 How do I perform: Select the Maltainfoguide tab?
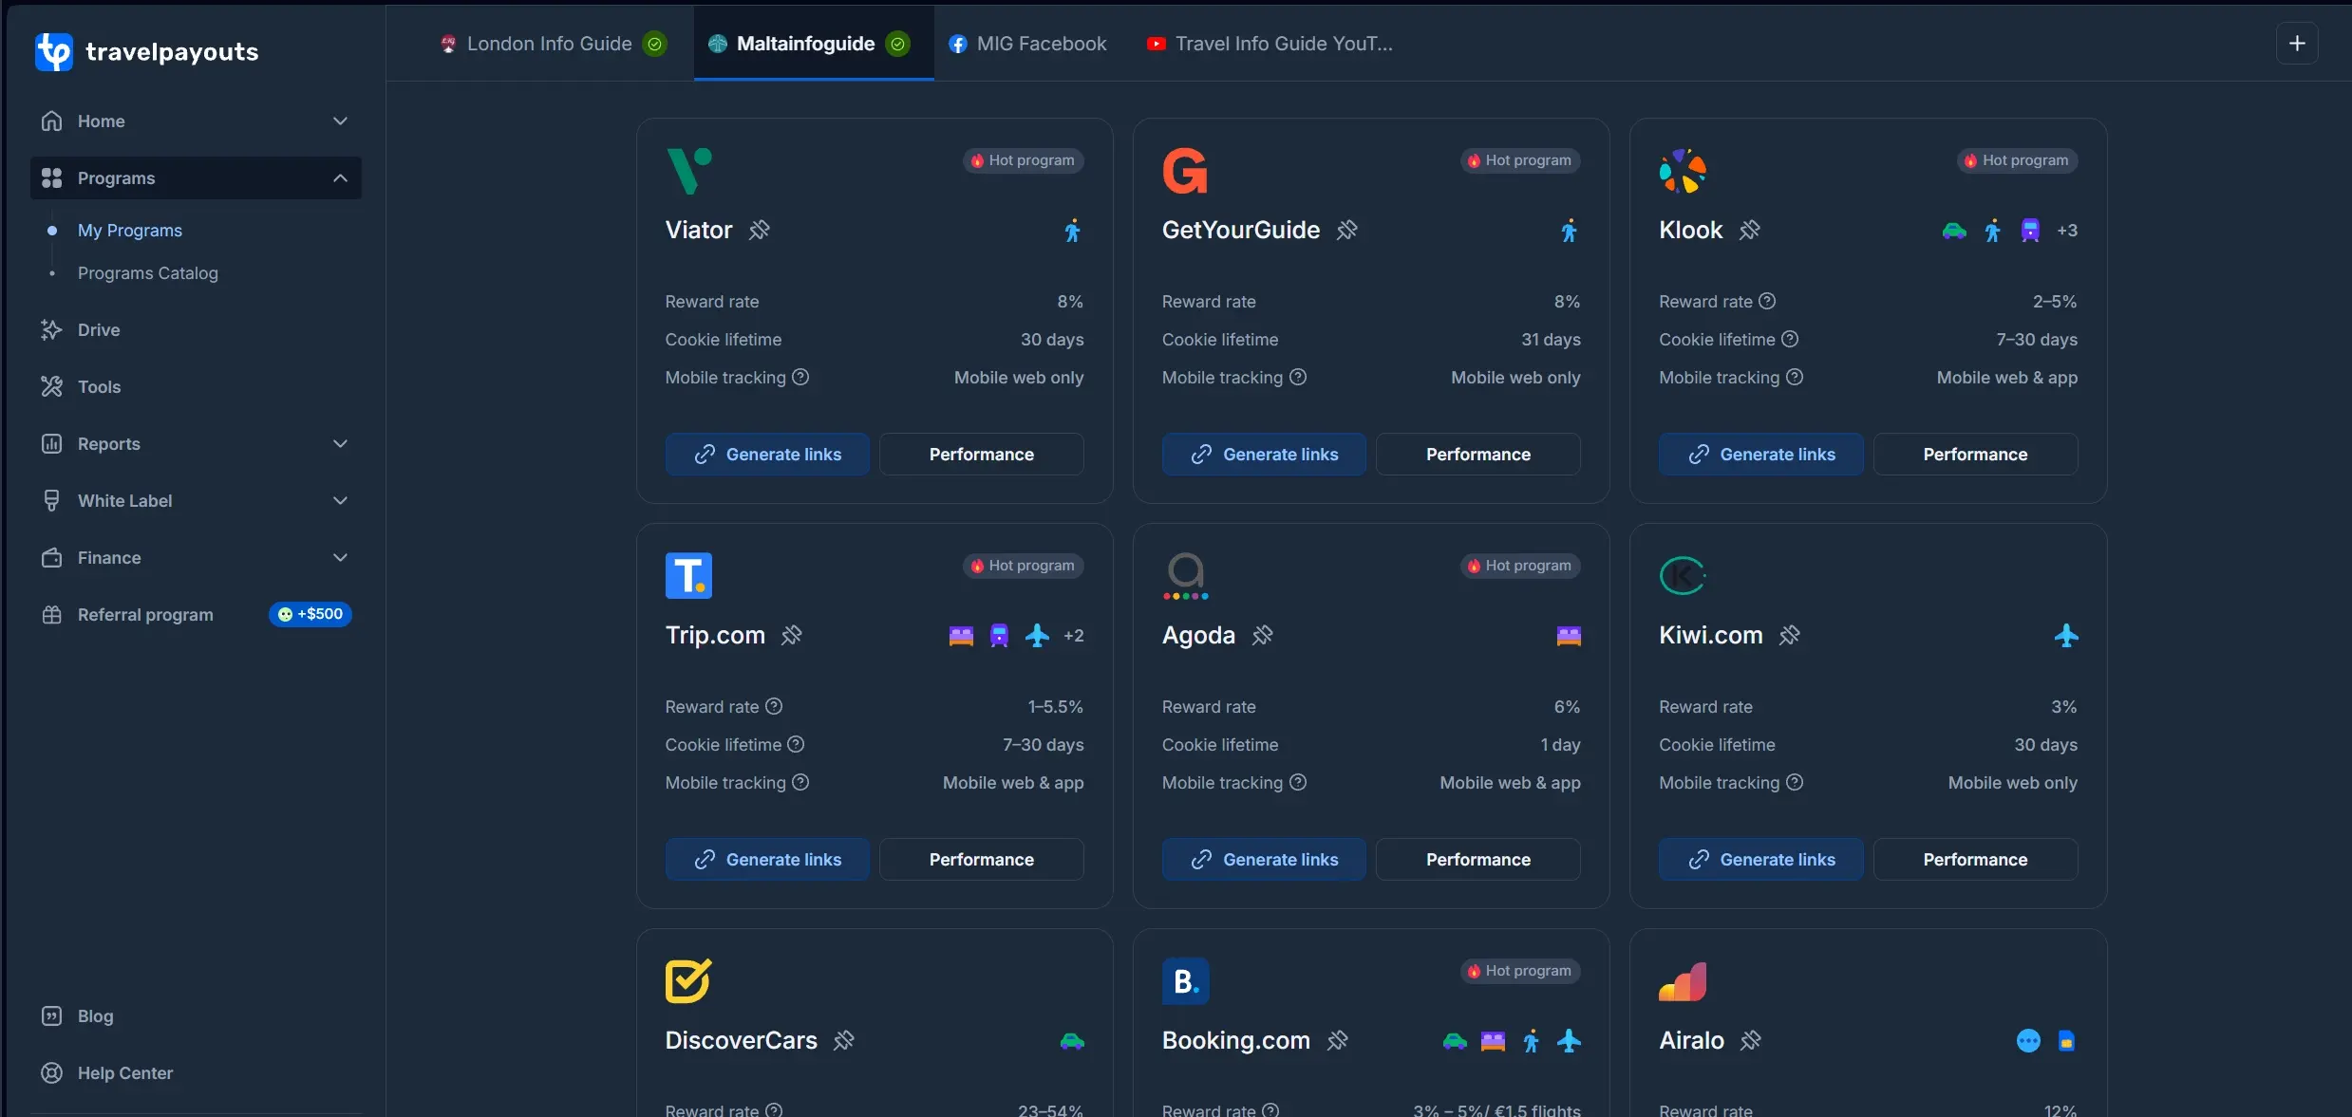click(x=814, y=44)
